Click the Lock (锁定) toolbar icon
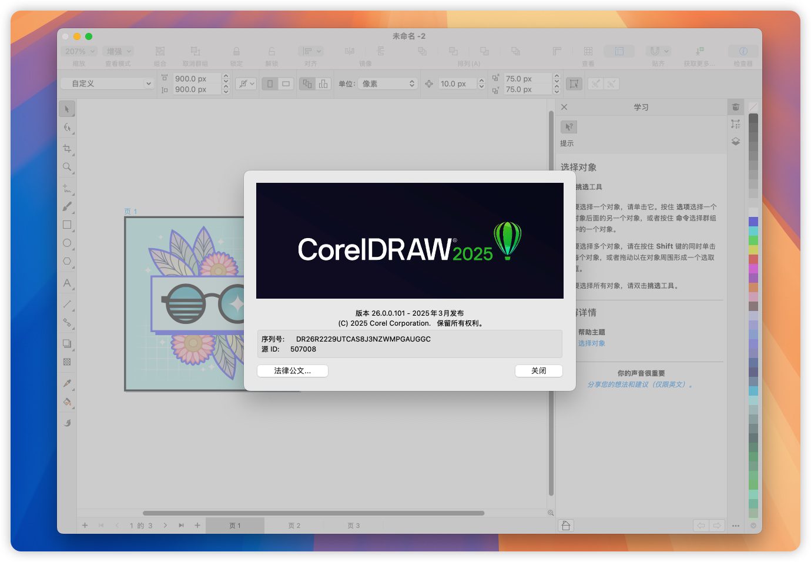Viewport: 811px width, 562px height. click(x=236, y=51)
